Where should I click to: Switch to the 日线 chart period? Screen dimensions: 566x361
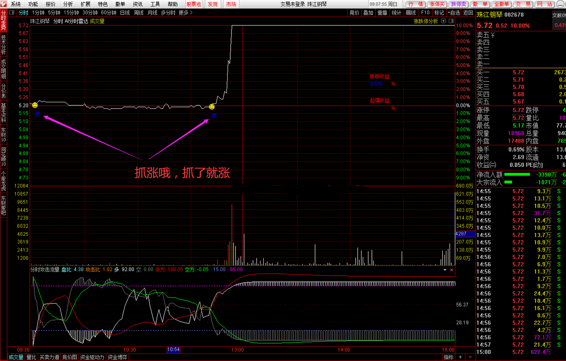tap(125, 13)
